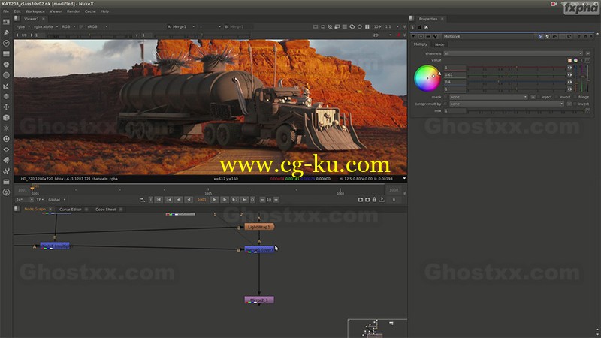
Task: Open the sRGB viewer process dropdown
Action: (98, 26)
